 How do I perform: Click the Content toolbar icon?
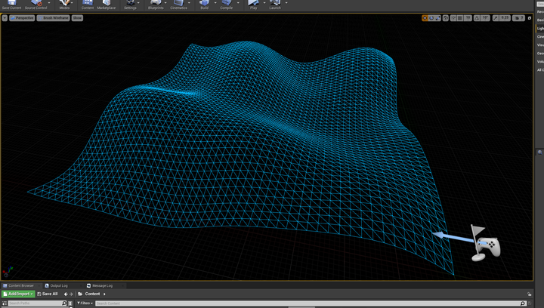coord(88,5)
